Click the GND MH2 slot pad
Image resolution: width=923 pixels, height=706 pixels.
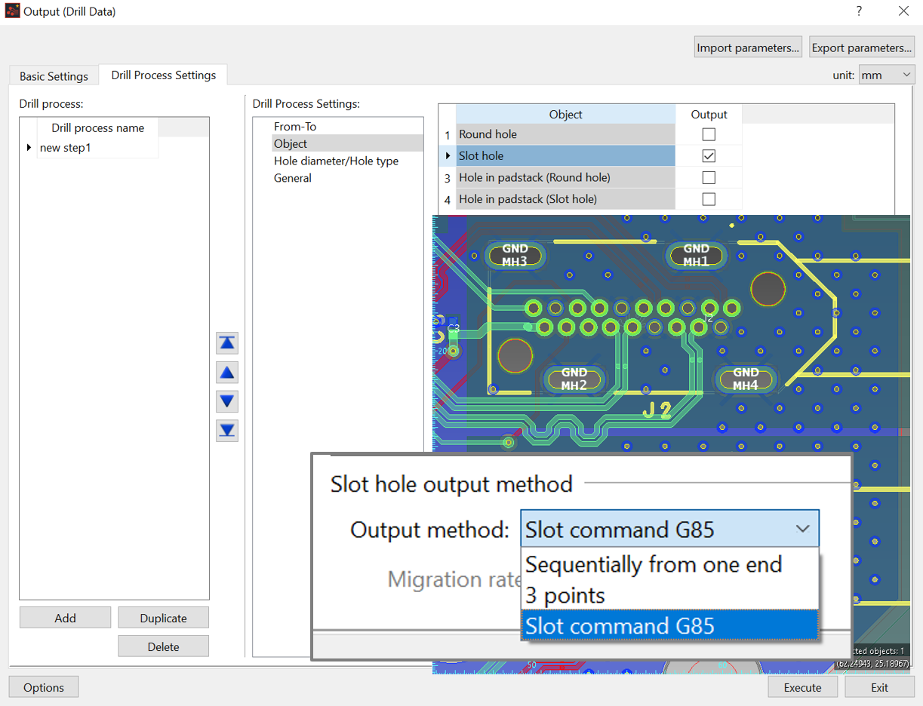574,379
